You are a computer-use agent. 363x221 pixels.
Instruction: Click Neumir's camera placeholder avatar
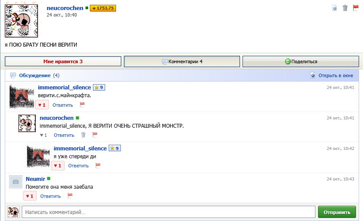coord(16,182)
